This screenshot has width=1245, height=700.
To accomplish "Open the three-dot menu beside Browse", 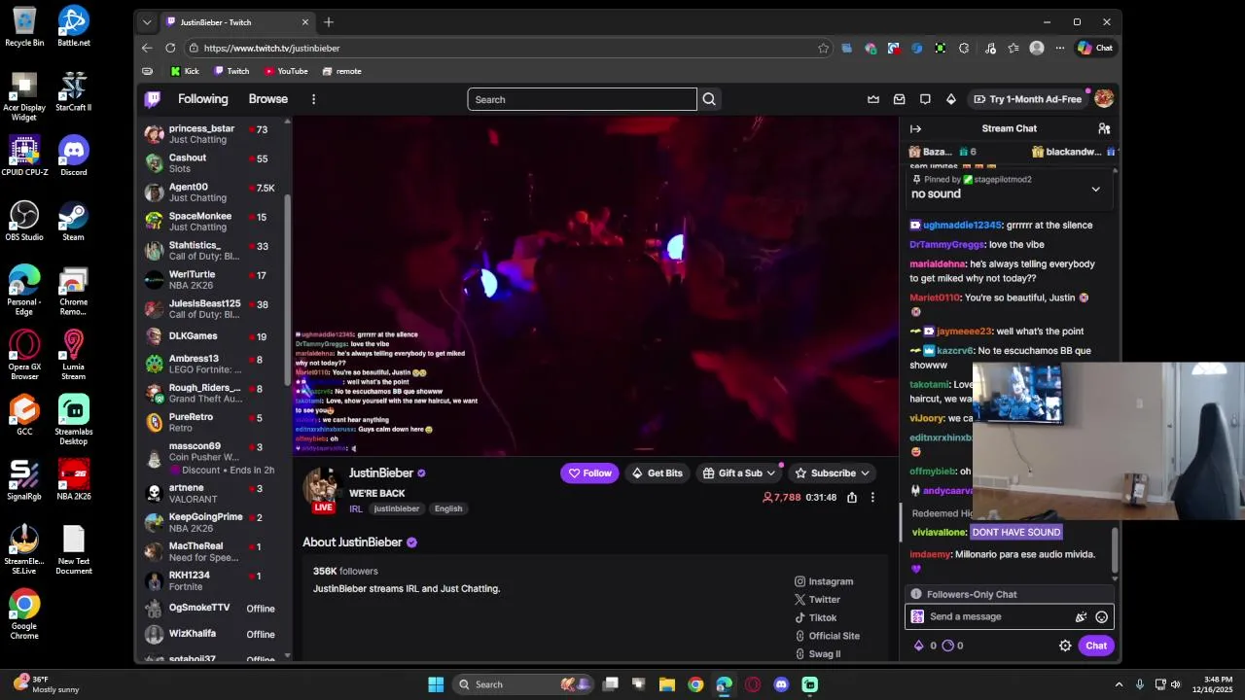I will click(x=313, y=99).
